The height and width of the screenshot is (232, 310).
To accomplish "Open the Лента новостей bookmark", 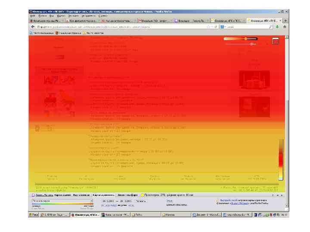I will click(93, 33).
